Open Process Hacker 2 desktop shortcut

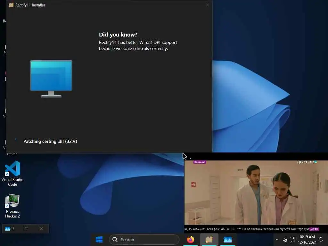12,206
